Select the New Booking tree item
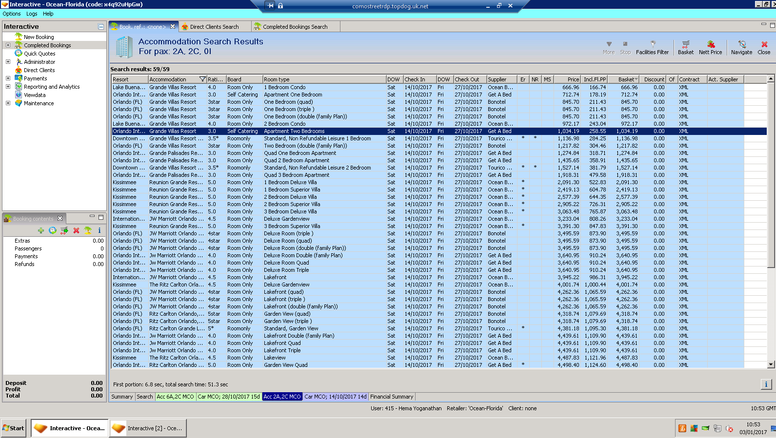The height and width of the screenshot is (438, 776). click(x=39, y=37)
